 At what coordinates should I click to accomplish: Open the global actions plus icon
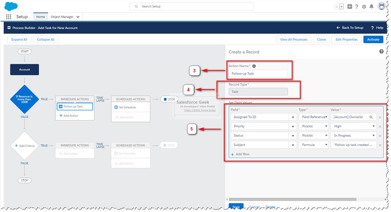(x=350, y=7)
